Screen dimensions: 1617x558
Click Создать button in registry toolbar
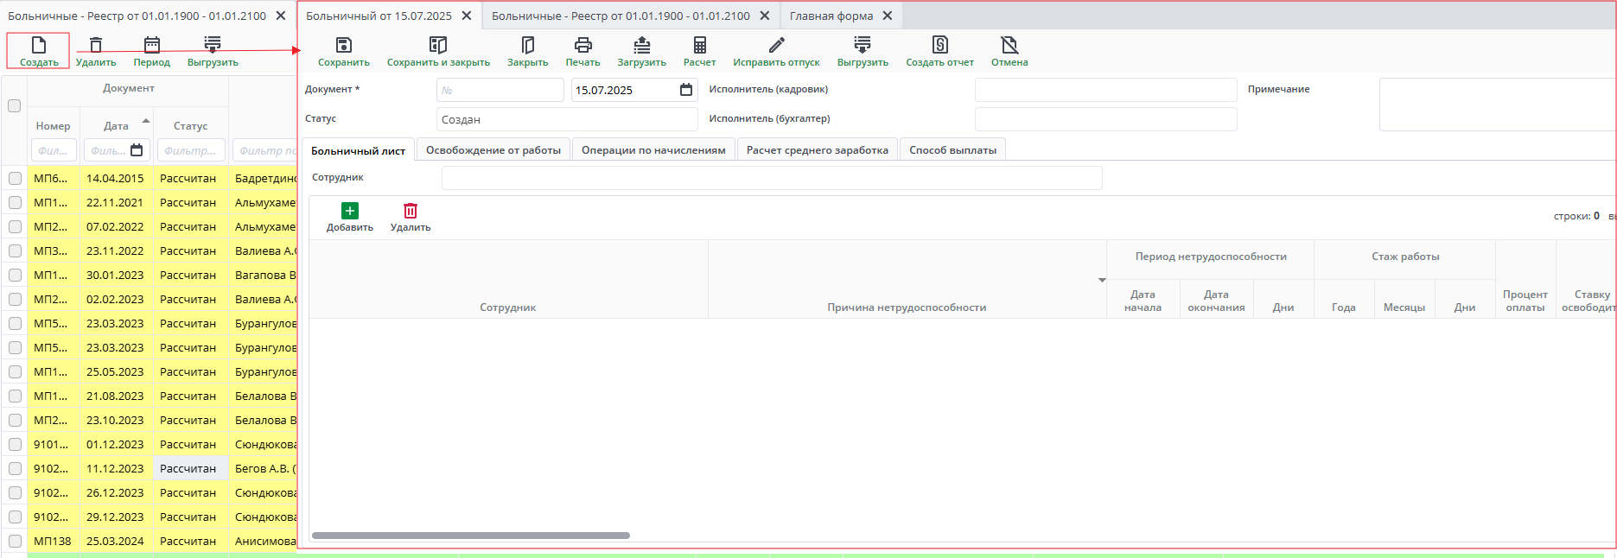[x=39, y=51]
